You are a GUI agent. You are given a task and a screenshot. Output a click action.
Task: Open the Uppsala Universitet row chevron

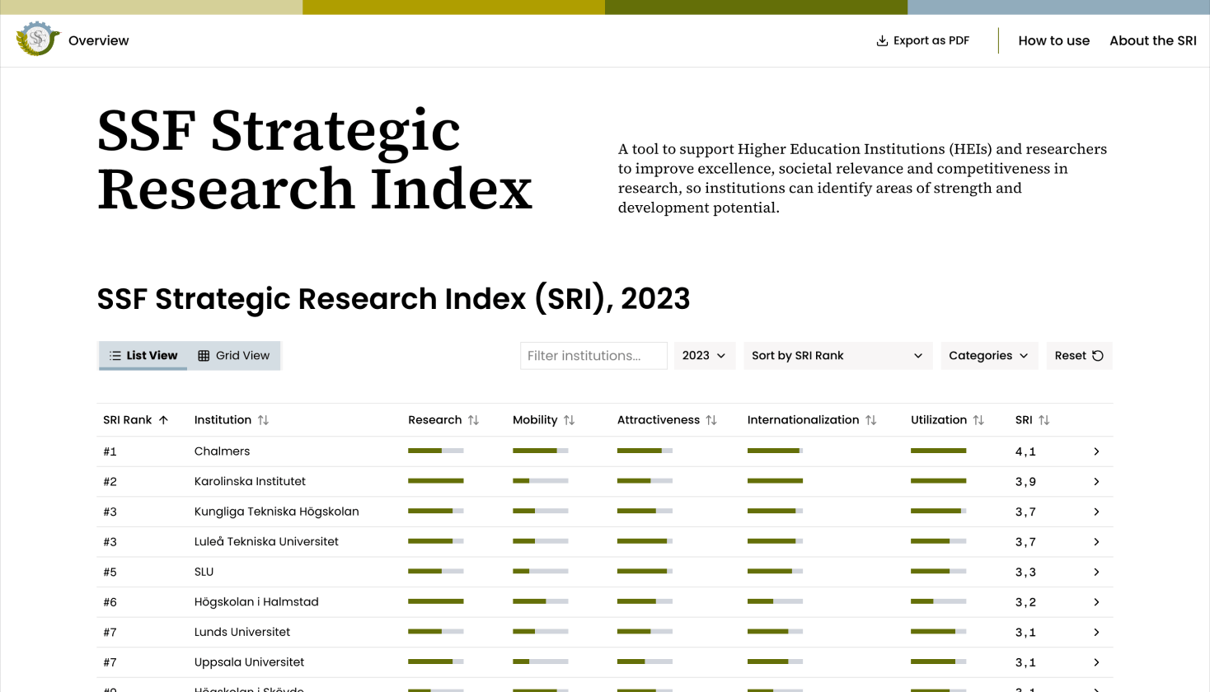(x=1096, y=662)
